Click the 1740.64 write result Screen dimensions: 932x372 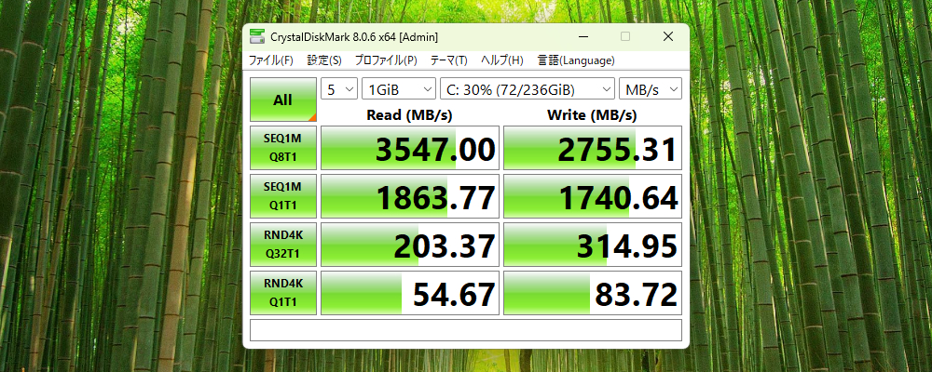click(x=593, y=196)
